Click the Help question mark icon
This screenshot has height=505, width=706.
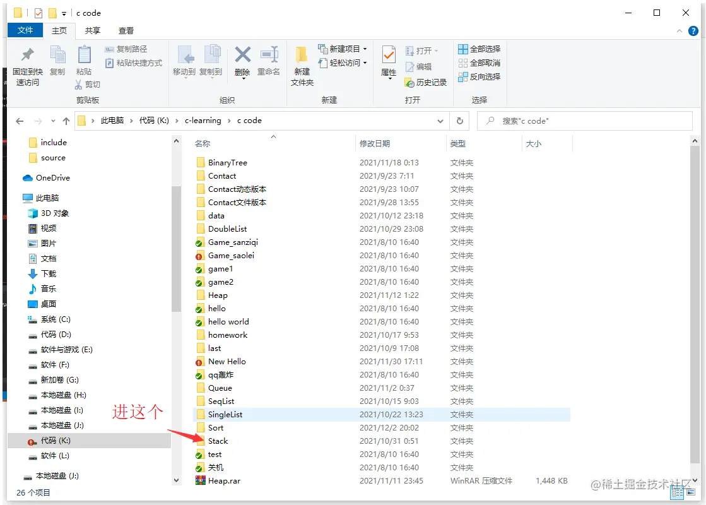[693, 31]
